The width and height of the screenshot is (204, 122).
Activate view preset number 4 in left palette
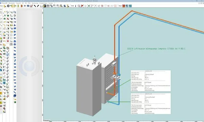[x=8, y=64]
